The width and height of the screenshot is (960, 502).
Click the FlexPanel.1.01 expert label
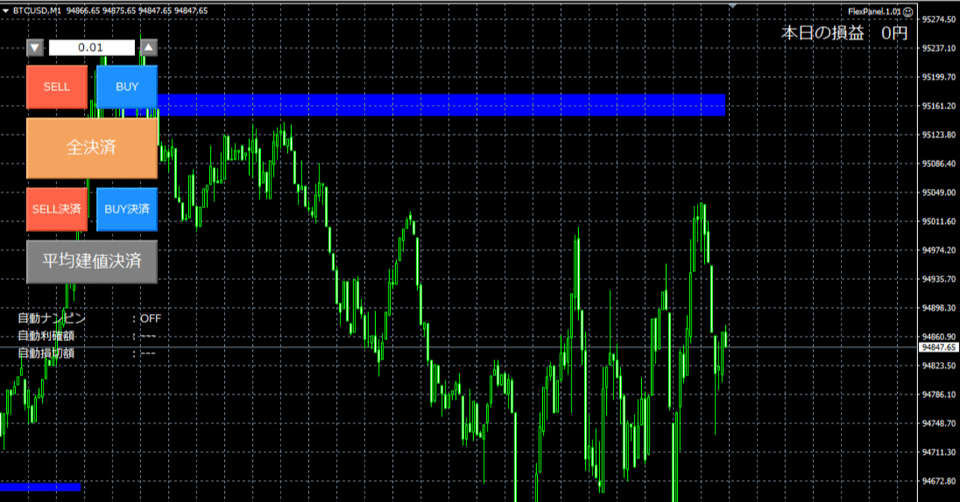(874, 11)
